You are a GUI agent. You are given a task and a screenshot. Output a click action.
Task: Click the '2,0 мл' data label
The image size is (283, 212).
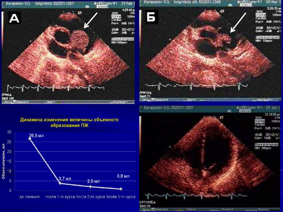[93, 181]
